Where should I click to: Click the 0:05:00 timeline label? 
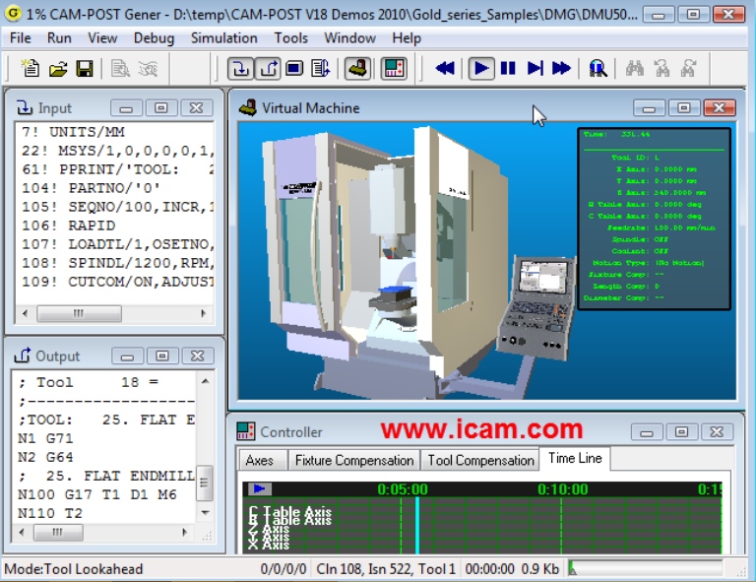tap(403, 489)
